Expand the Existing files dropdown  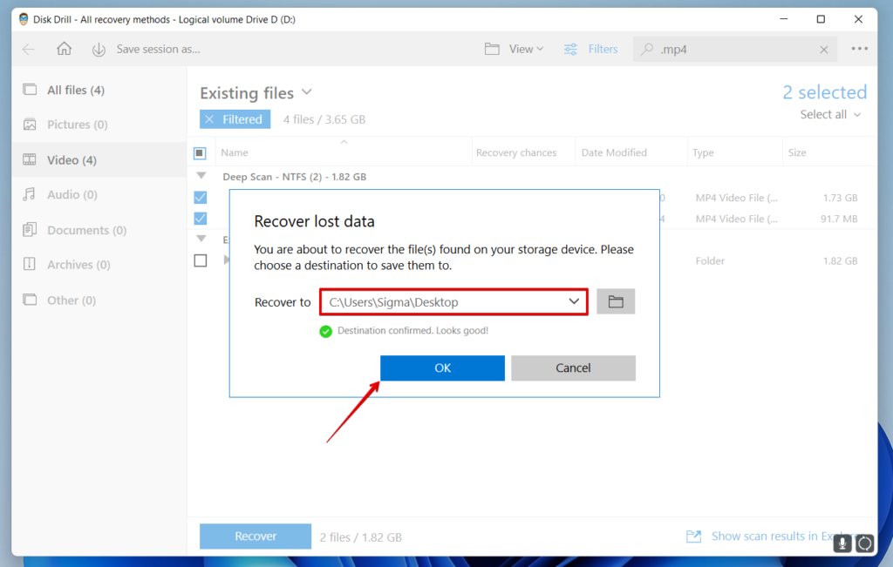coord(305,92)
